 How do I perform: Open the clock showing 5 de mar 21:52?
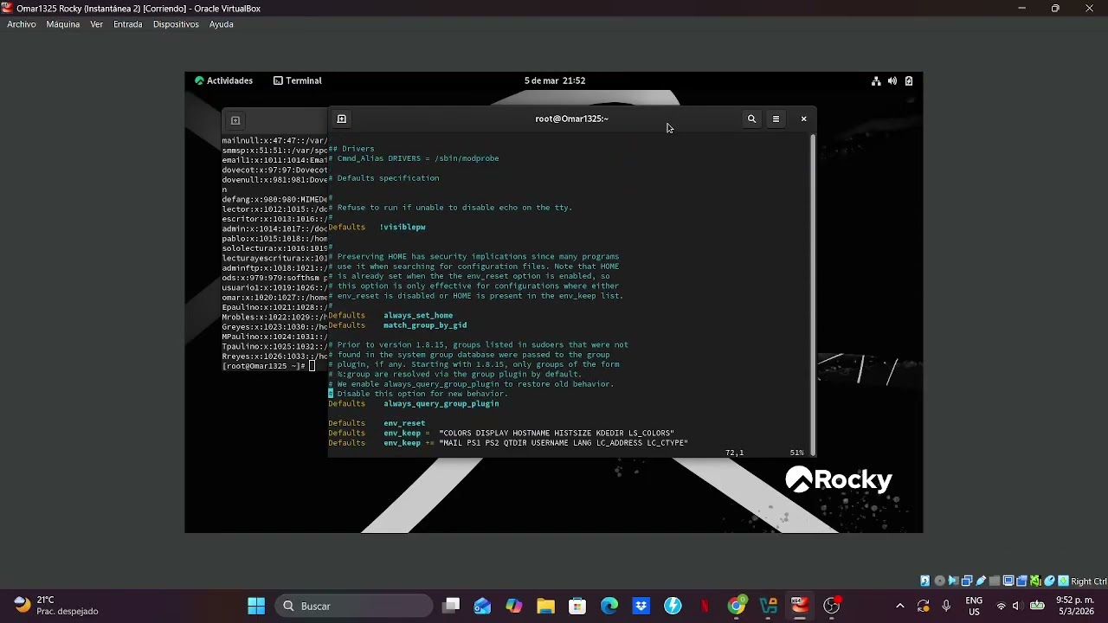554,80
